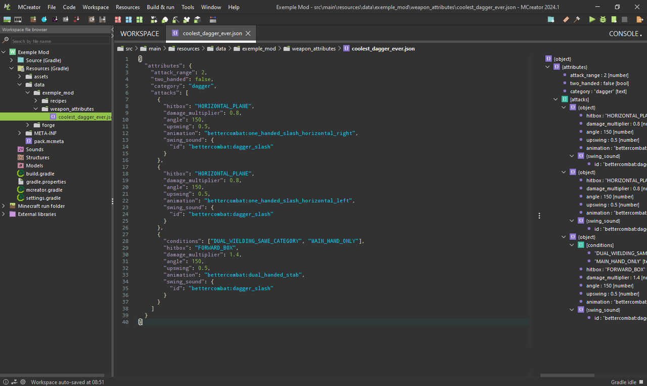
Task: Expand the Minecraft run folder node
Action: pyautogui.click(x=4, y=206)
